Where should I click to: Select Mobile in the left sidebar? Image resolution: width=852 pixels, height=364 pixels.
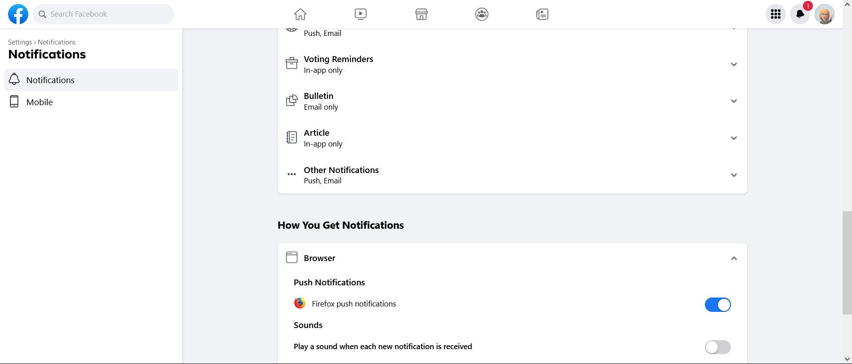click(91, 102)
